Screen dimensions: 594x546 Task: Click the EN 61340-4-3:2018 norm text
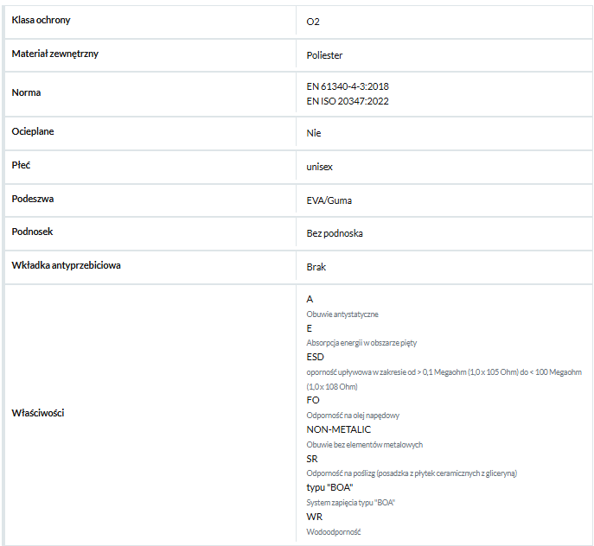348,86
